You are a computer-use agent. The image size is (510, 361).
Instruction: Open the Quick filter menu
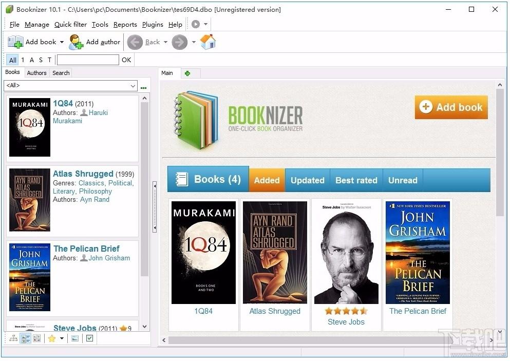tap(70, 25)
